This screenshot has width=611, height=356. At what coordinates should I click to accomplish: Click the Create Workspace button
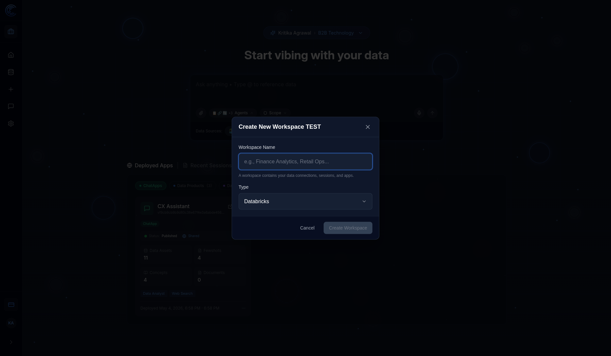(348, 228)
